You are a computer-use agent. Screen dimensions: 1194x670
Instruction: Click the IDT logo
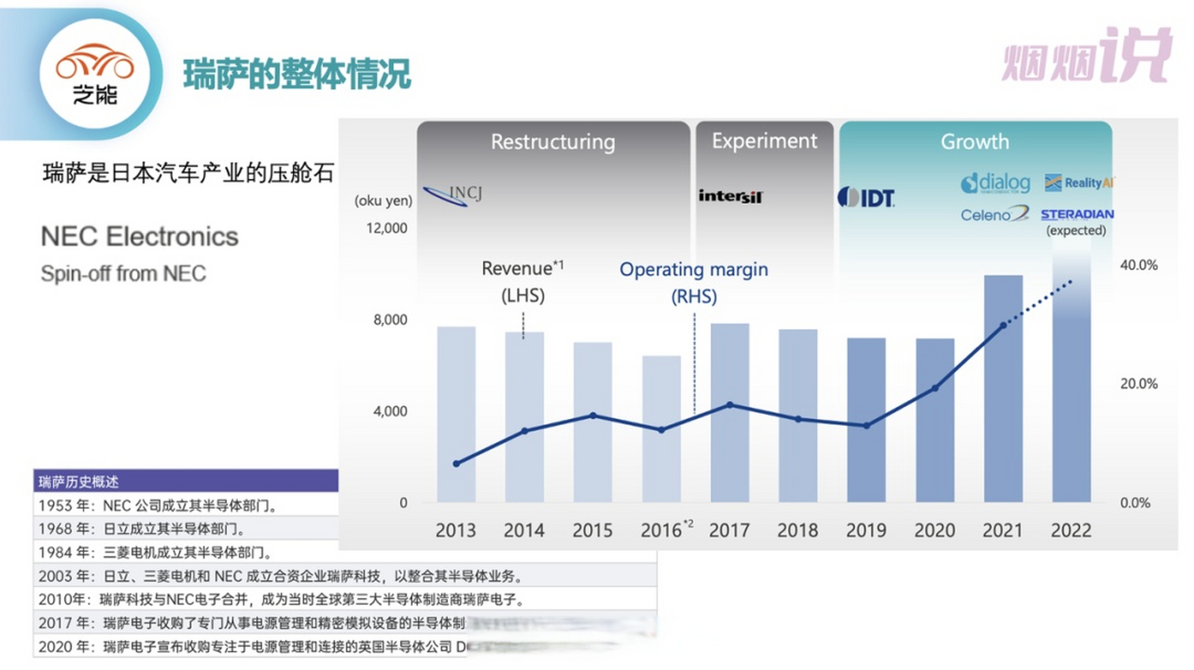point(866,197)
